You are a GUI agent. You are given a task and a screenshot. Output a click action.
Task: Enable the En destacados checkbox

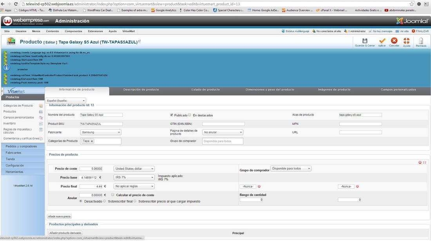click(189, 115)
